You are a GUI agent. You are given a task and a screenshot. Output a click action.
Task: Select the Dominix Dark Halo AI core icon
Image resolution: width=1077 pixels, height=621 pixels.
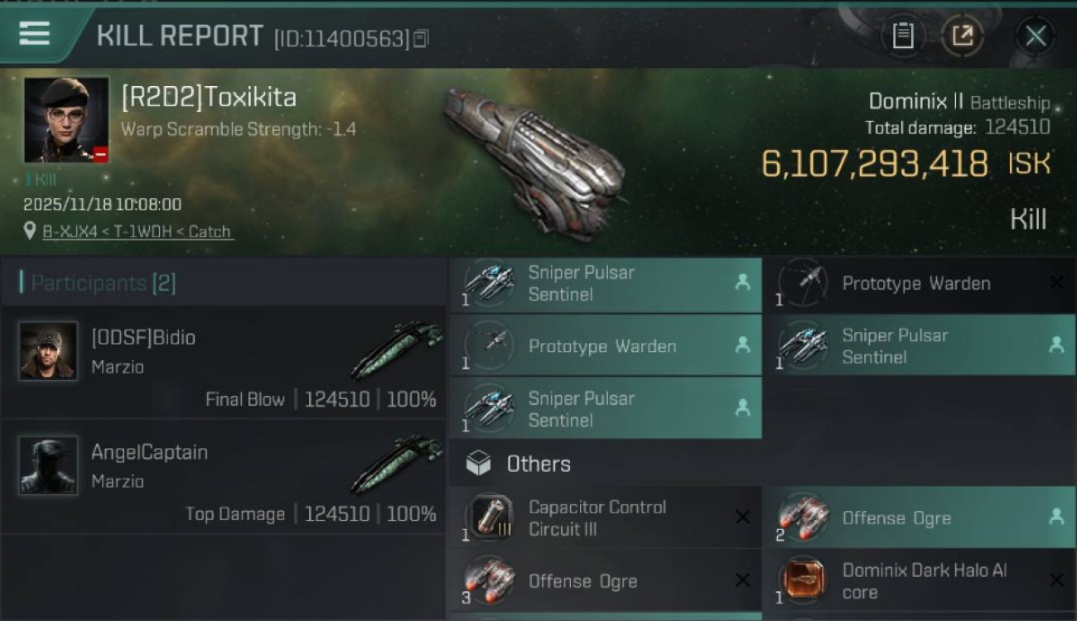click(803, 580)
